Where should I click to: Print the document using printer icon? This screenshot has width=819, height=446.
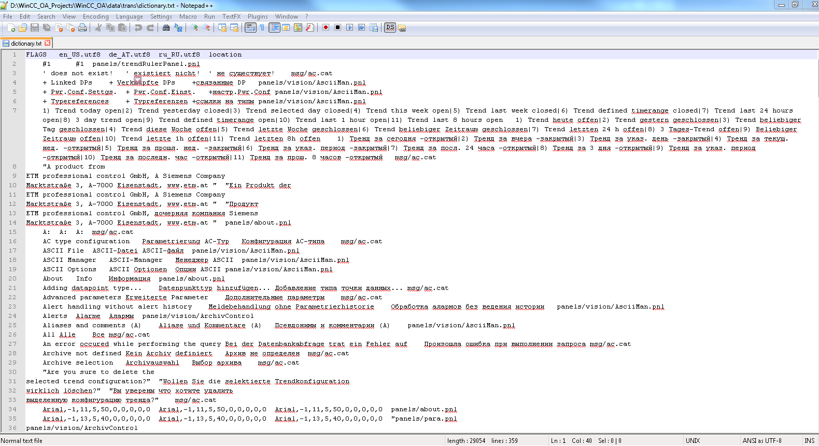click(82, 27)
